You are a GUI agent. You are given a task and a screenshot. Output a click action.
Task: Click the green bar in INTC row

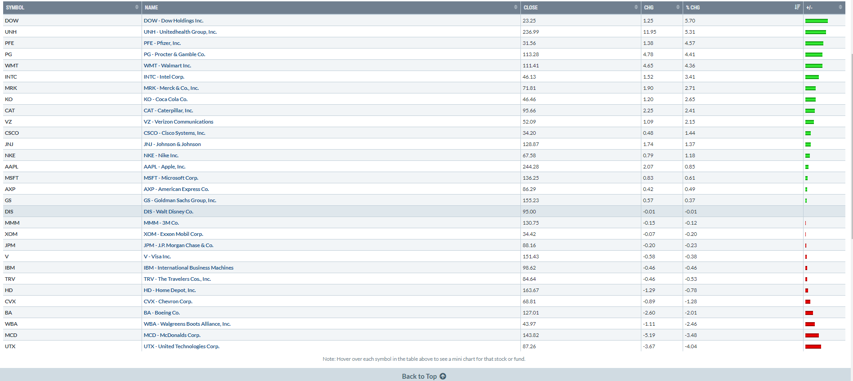[812, 77]
